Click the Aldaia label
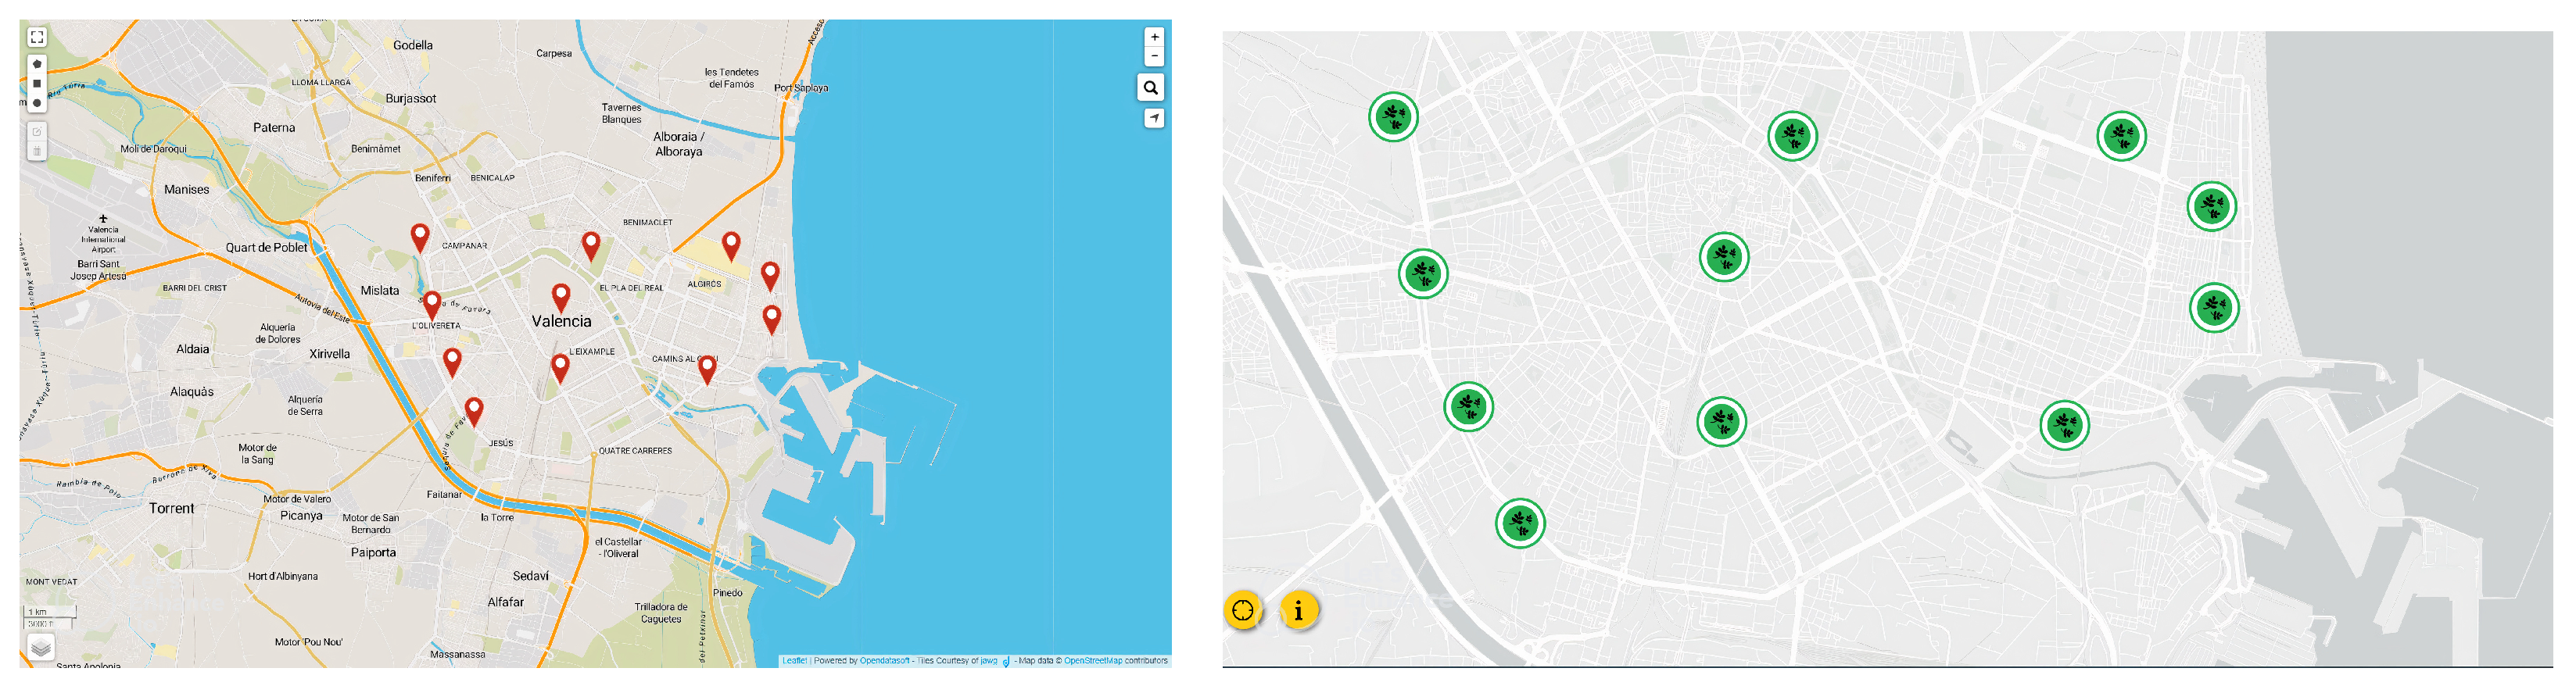The height and width of the screenshot is (686, 2576). coord(193,350)
